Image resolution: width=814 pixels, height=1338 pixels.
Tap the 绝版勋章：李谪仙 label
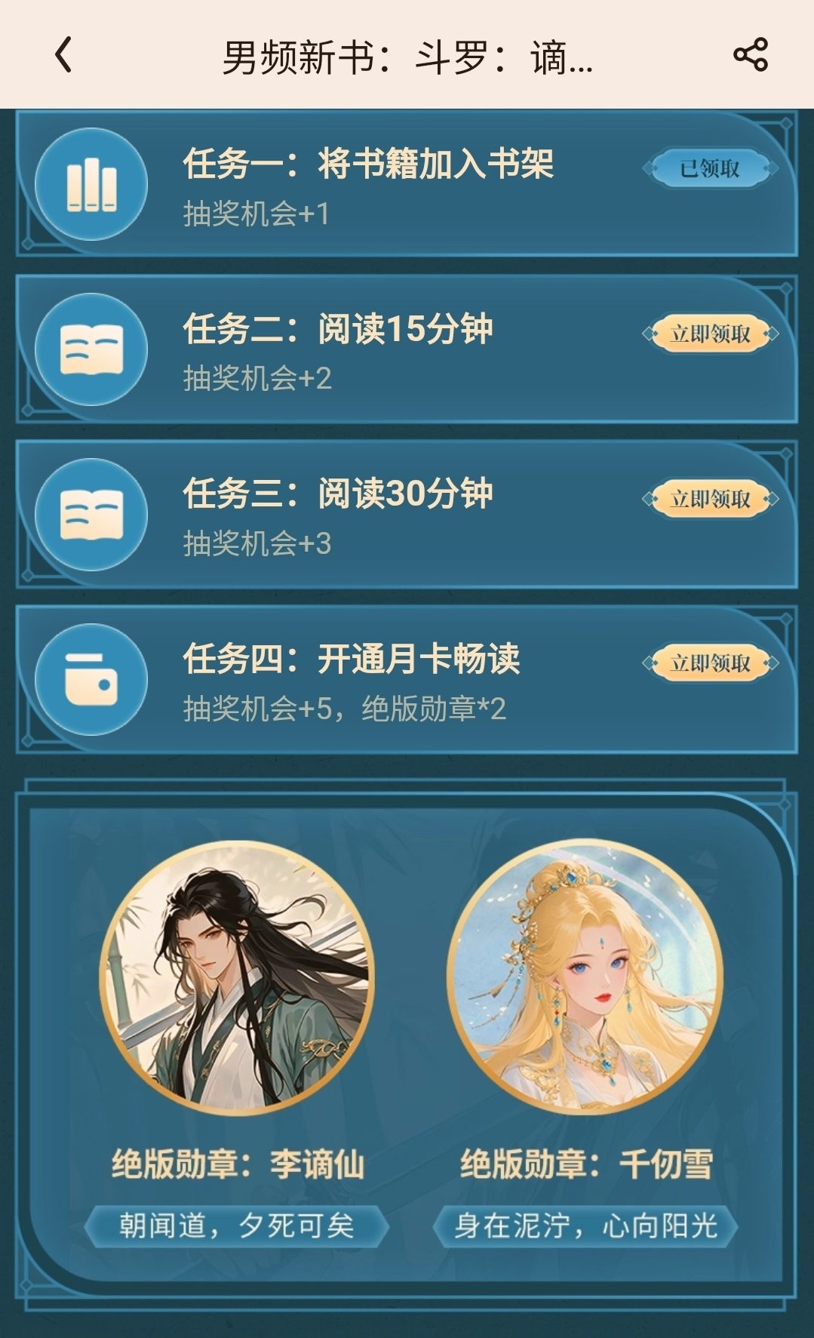tap(238, 1164)
